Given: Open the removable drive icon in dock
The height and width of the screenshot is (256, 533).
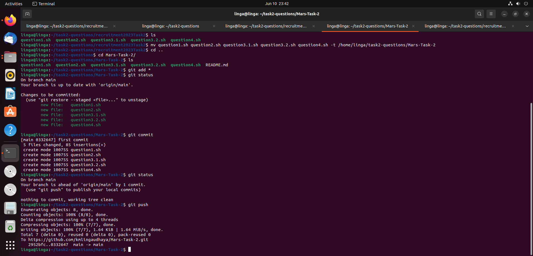Looking at the screenshot, I should click(x=10, y=208).
